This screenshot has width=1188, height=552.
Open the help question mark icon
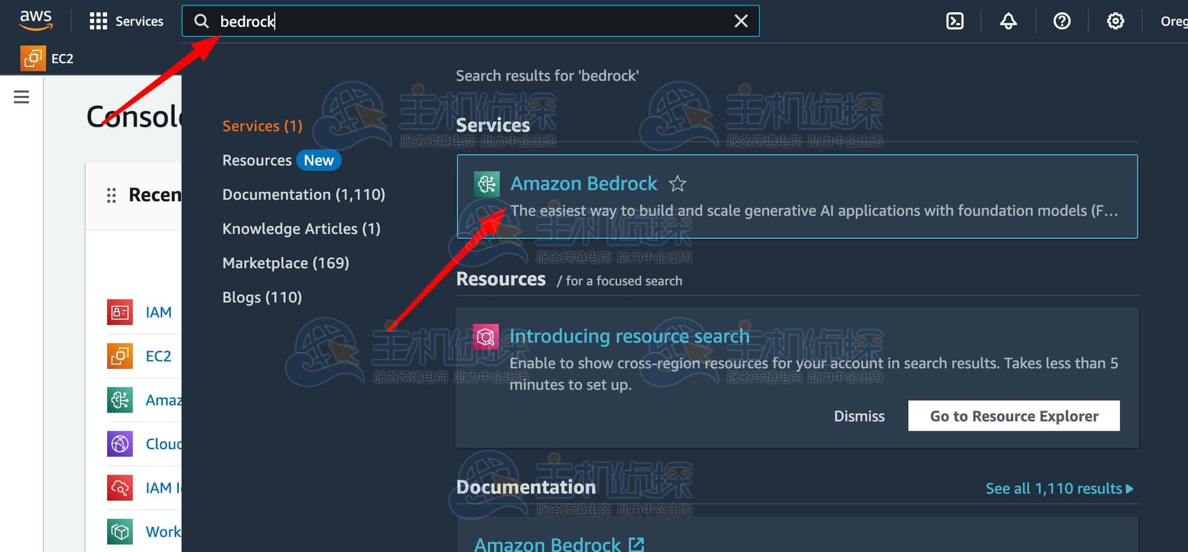point(1062,21)
